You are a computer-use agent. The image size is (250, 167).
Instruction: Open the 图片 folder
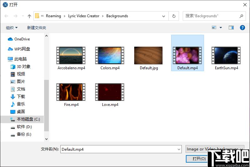pyautogui.click(x=18, y=81)
